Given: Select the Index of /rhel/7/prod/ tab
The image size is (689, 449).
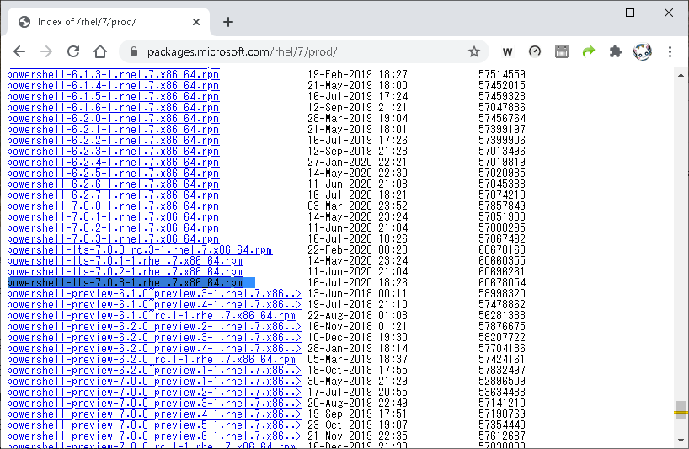Looking at the screenshot, I should 108,22.
